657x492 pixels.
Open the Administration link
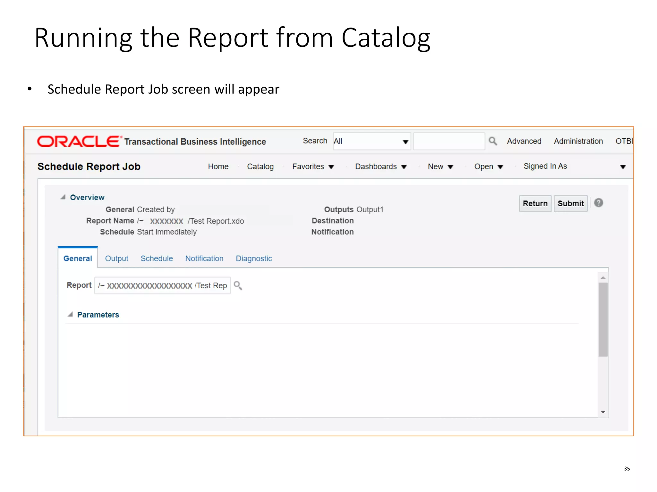point(578,141)
